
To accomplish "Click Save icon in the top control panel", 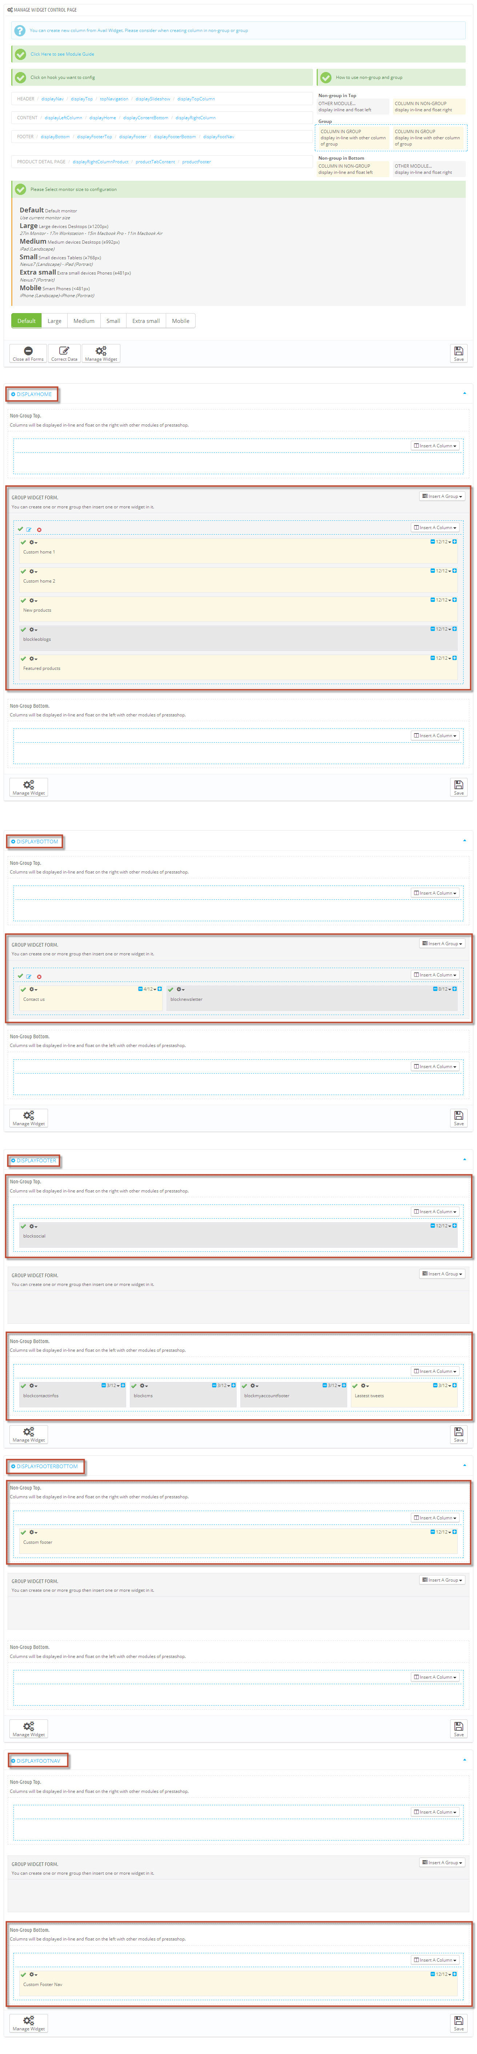I will click(x=459, y=353).
